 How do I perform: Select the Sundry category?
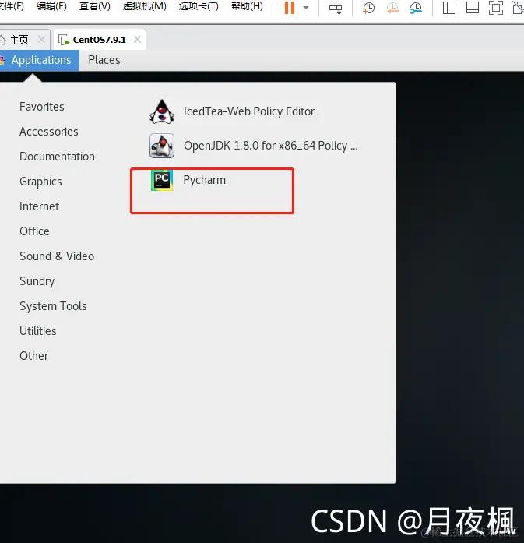(37, 281)
